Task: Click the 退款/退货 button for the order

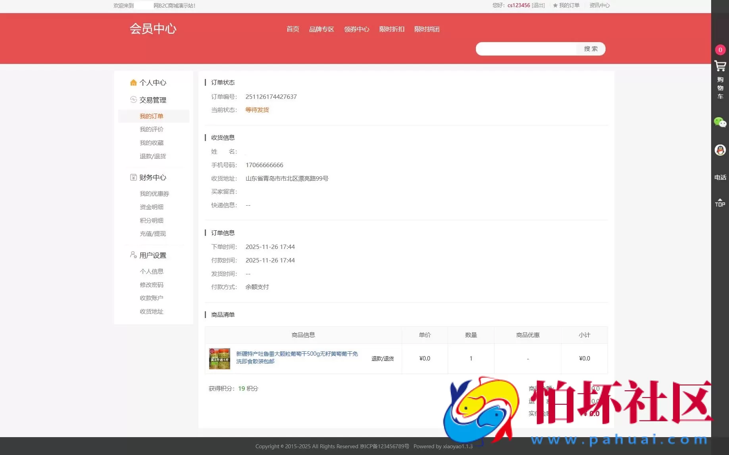Action: pyautogui.click(x=382, y=359)
